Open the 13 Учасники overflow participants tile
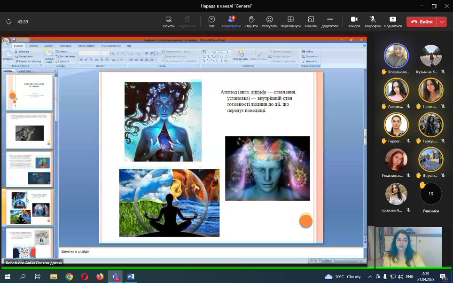Viewport: 453px width, 283px height. (430, 194)
